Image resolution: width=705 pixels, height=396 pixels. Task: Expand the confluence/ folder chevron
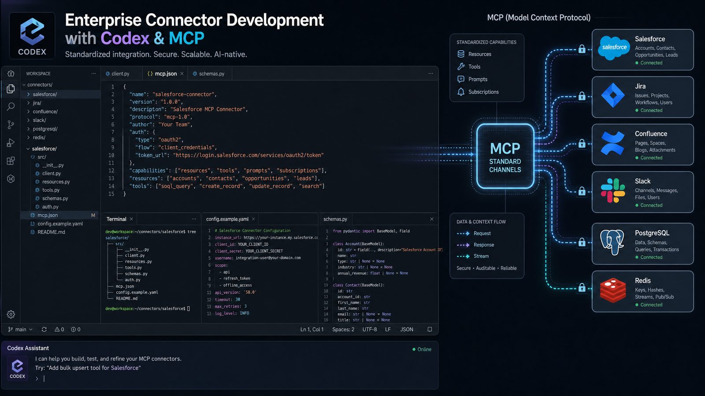click(29, 112)
